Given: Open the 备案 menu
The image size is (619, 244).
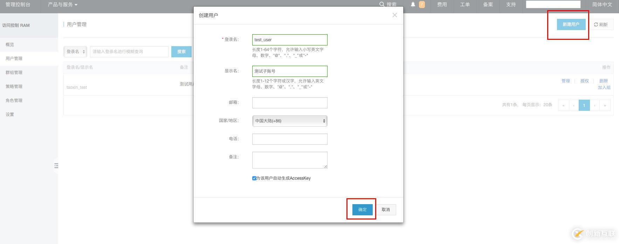Looking at the screenshot, I should [488, 5].
